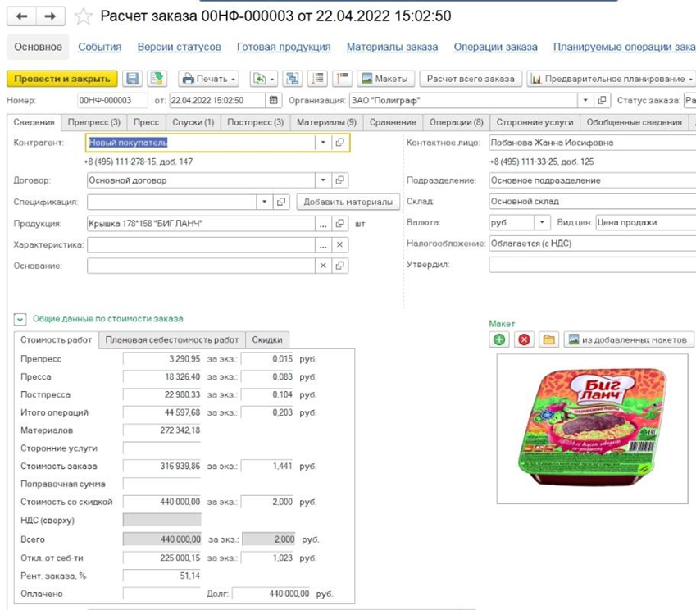Open layout from file with folder icon

549,339
